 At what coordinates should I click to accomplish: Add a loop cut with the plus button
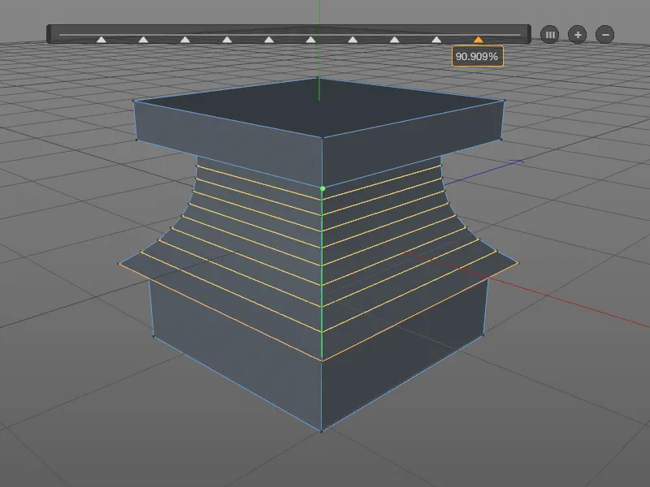[578, 35]
